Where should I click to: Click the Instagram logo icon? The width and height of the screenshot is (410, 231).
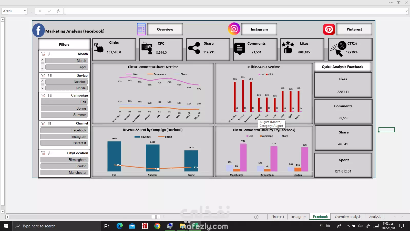pos(234,29)
